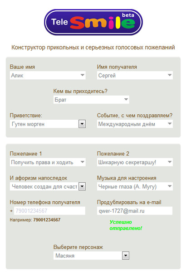Open the 'Пожелание 2' dropdown with Шикарную секретаршу
The image size is (186, 272).
[135, 162]
